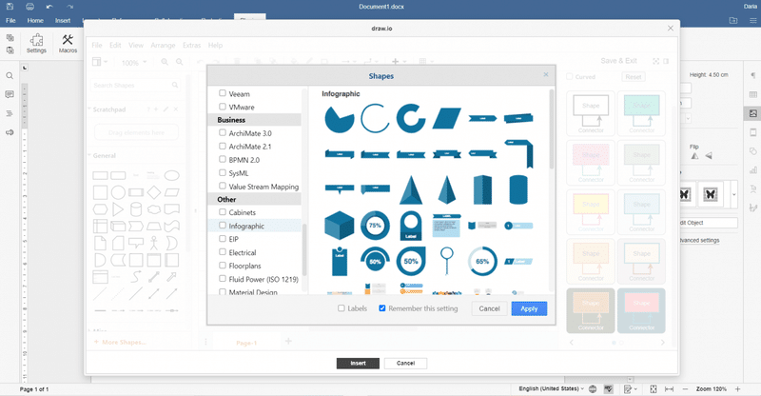Open image settings in right sidebar
Screen dimensions: 761x396
[752, 113]
